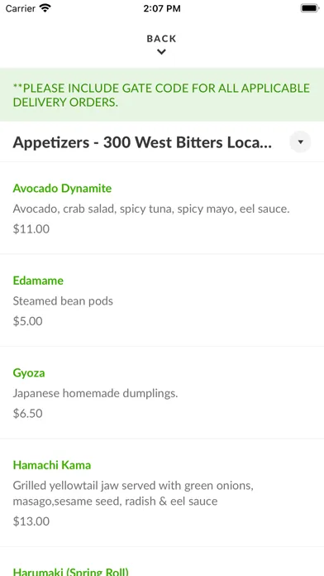This screenshot has width=324, height=576.
Task: Tap the BACK label at top
Action: [x=161, y=39]
